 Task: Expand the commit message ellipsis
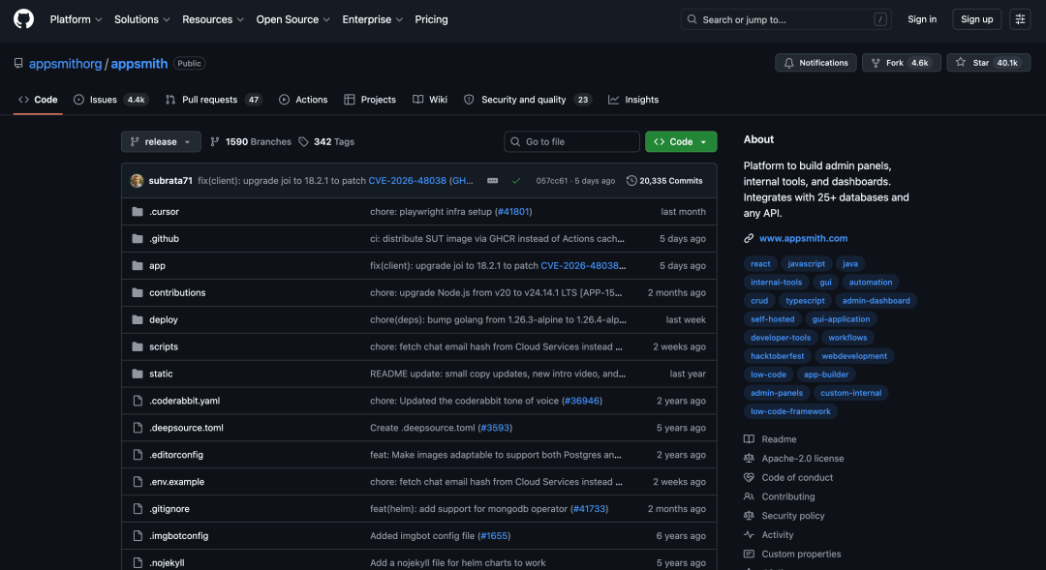coord(492,181)
